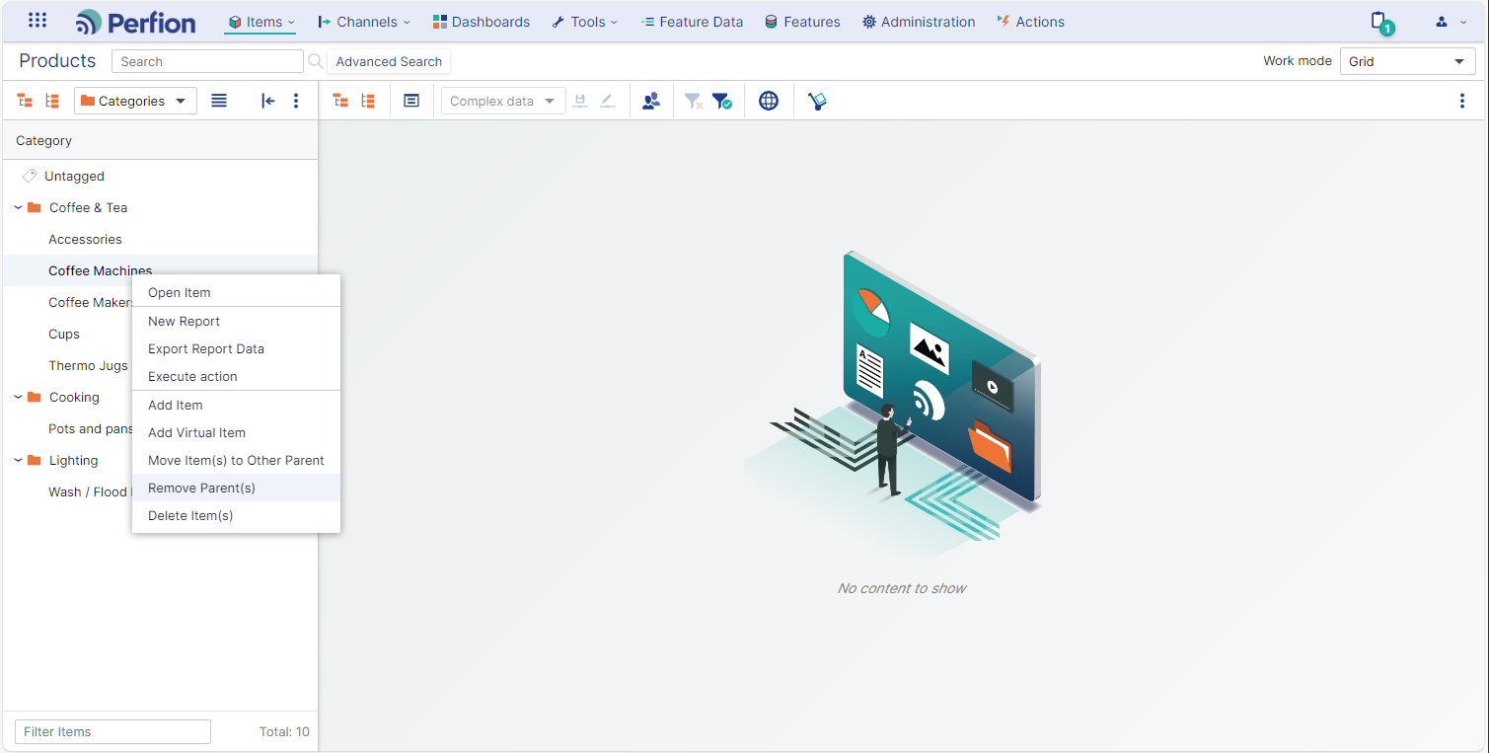Choose Remove Parent(s)
The width and height of the screenshot is (1489, 753).
pyautogui.click(x=236, y=488)
